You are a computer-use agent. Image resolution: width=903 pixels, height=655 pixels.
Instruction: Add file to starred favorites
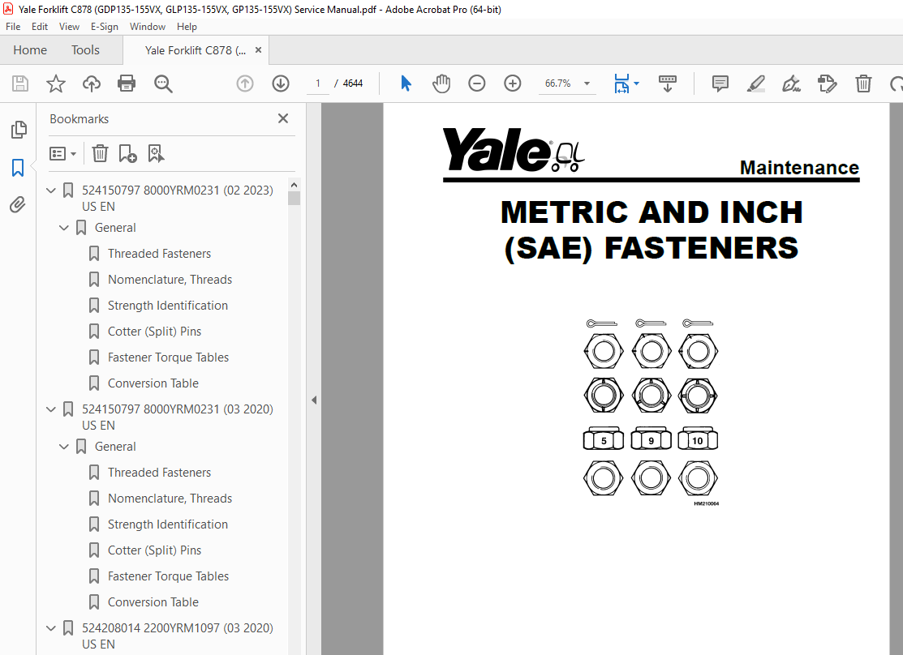56,83
